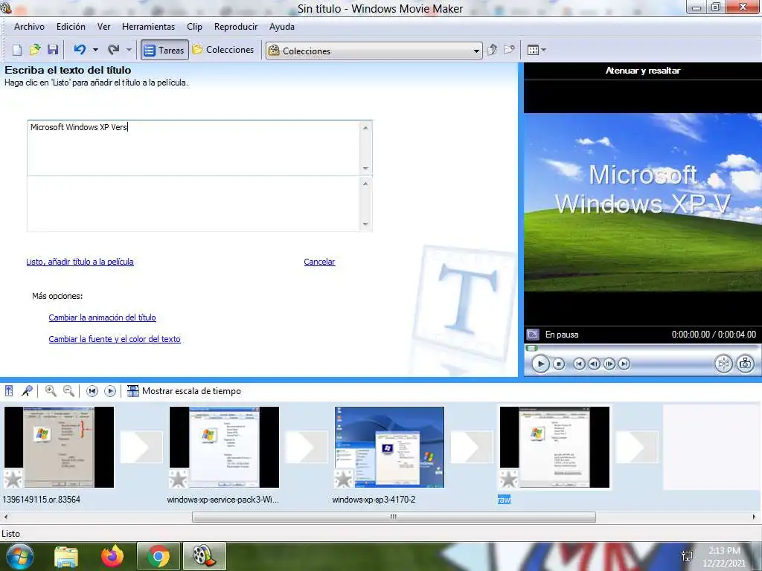Click the narrate timeline microphone icon
This screenshot has width=762, height=571.
28,391
